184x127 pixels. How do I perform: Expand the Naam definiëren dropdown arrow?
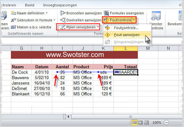47,13
